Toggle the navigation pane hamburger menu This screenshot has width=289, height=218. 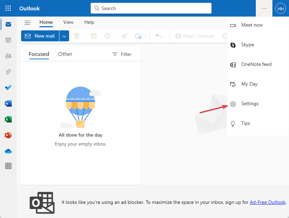[x=27, y=23]
